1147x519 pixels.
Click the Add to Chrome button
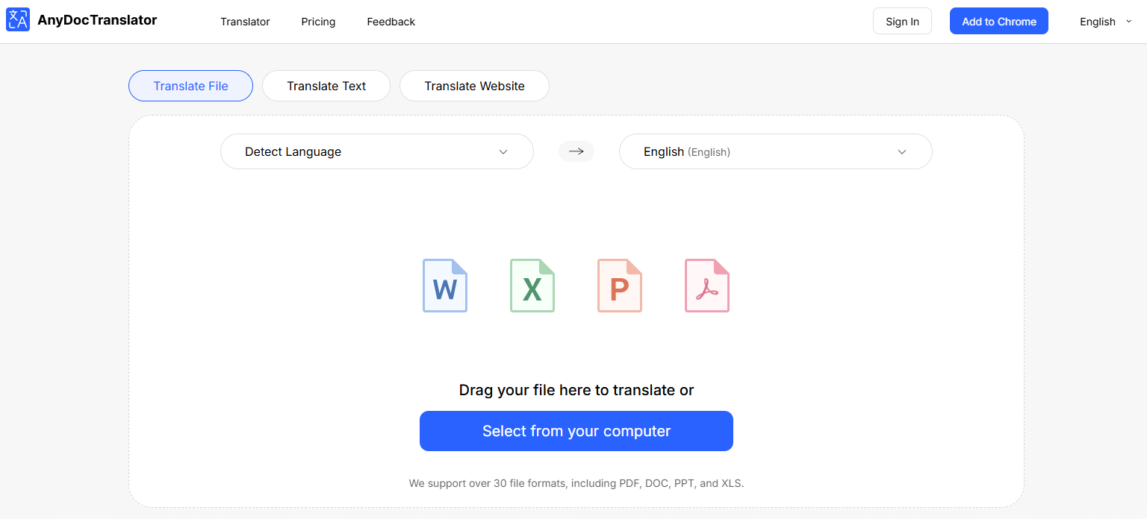pyautogui.click(x=998, y=21)
